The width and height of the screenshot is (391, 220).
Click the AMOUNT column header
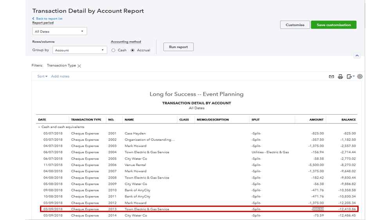316,120
